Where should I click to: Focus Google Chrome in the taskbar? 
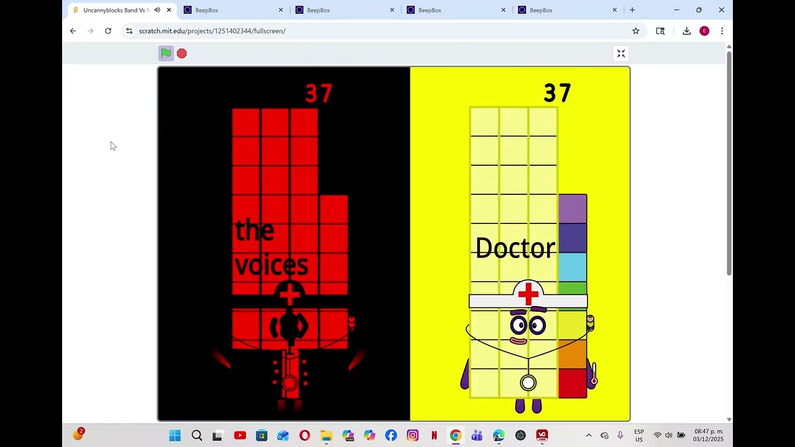click(455, 436)
